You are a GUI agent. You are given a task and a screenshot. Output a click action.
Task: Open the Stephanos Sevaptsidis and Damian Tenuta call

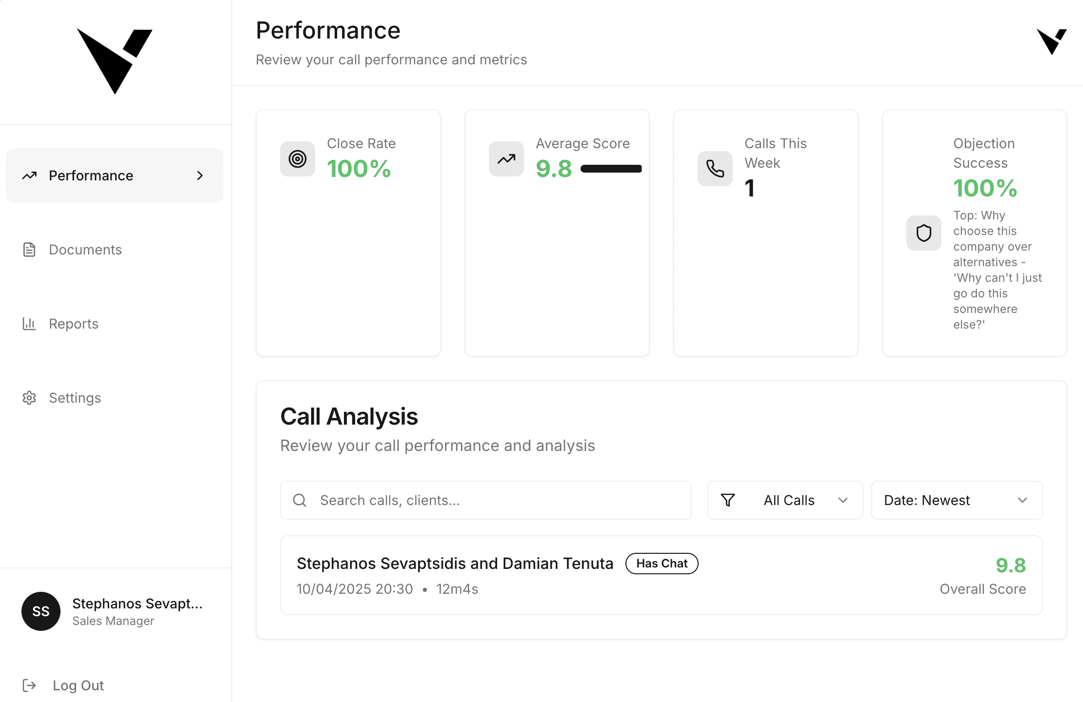pyautogui.click(x=455, y=564)
